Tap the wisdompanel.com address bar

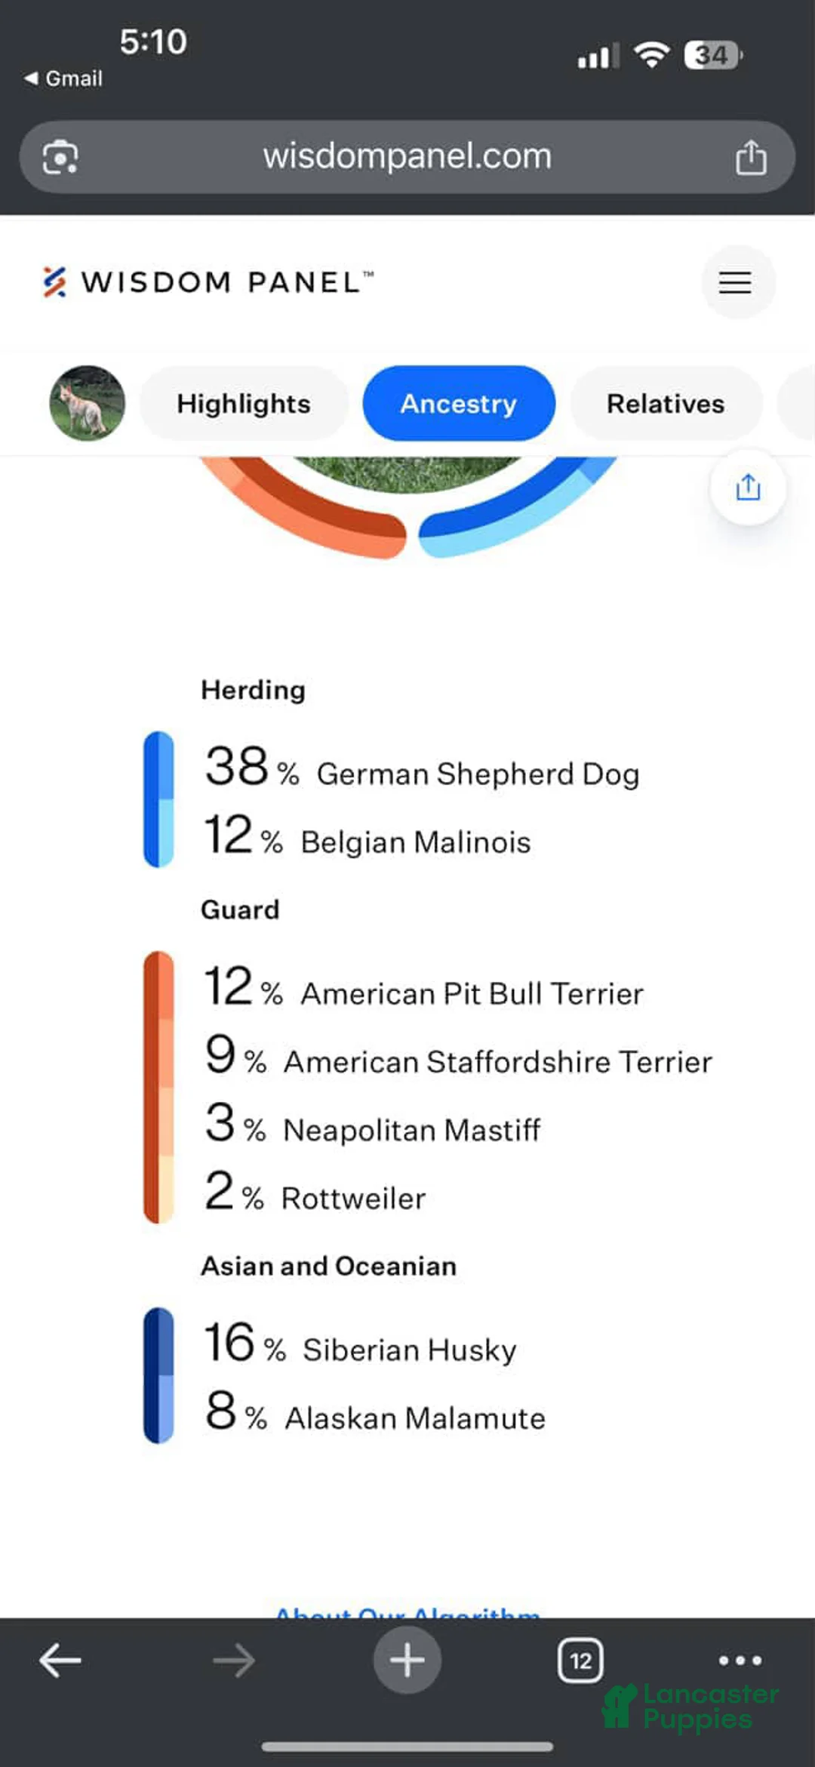[407, 157]
